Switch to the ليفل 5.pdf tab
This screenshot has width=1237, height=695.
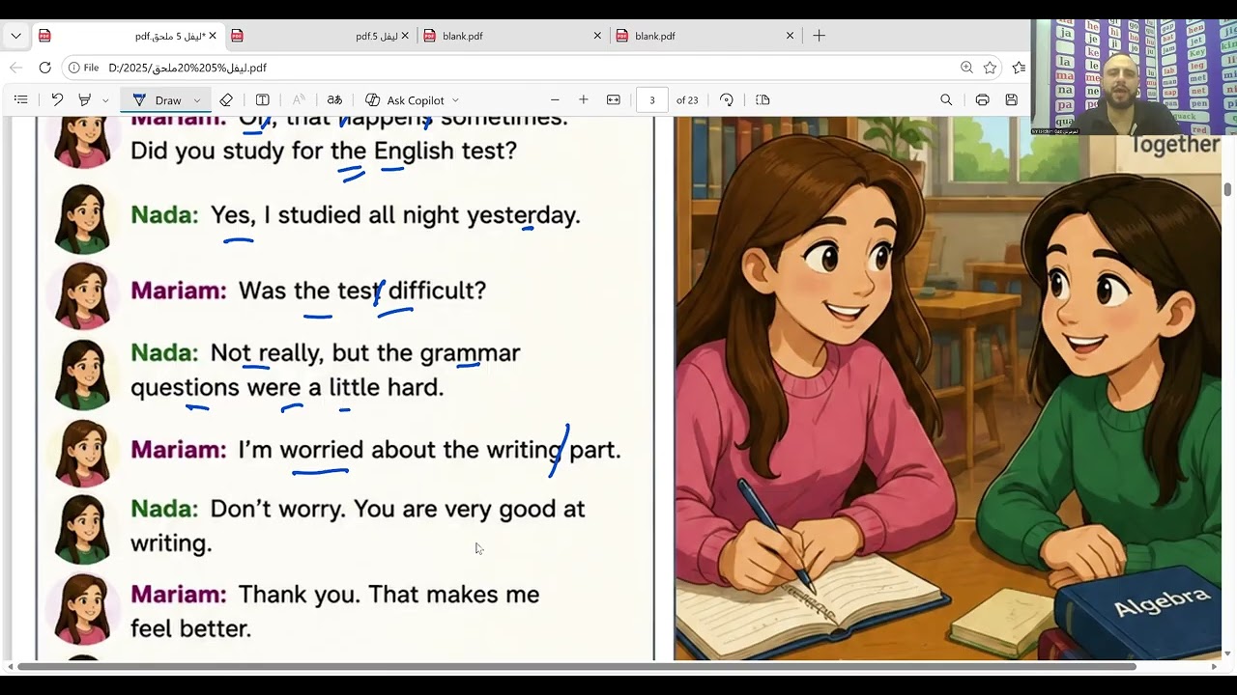pos(321,36)
